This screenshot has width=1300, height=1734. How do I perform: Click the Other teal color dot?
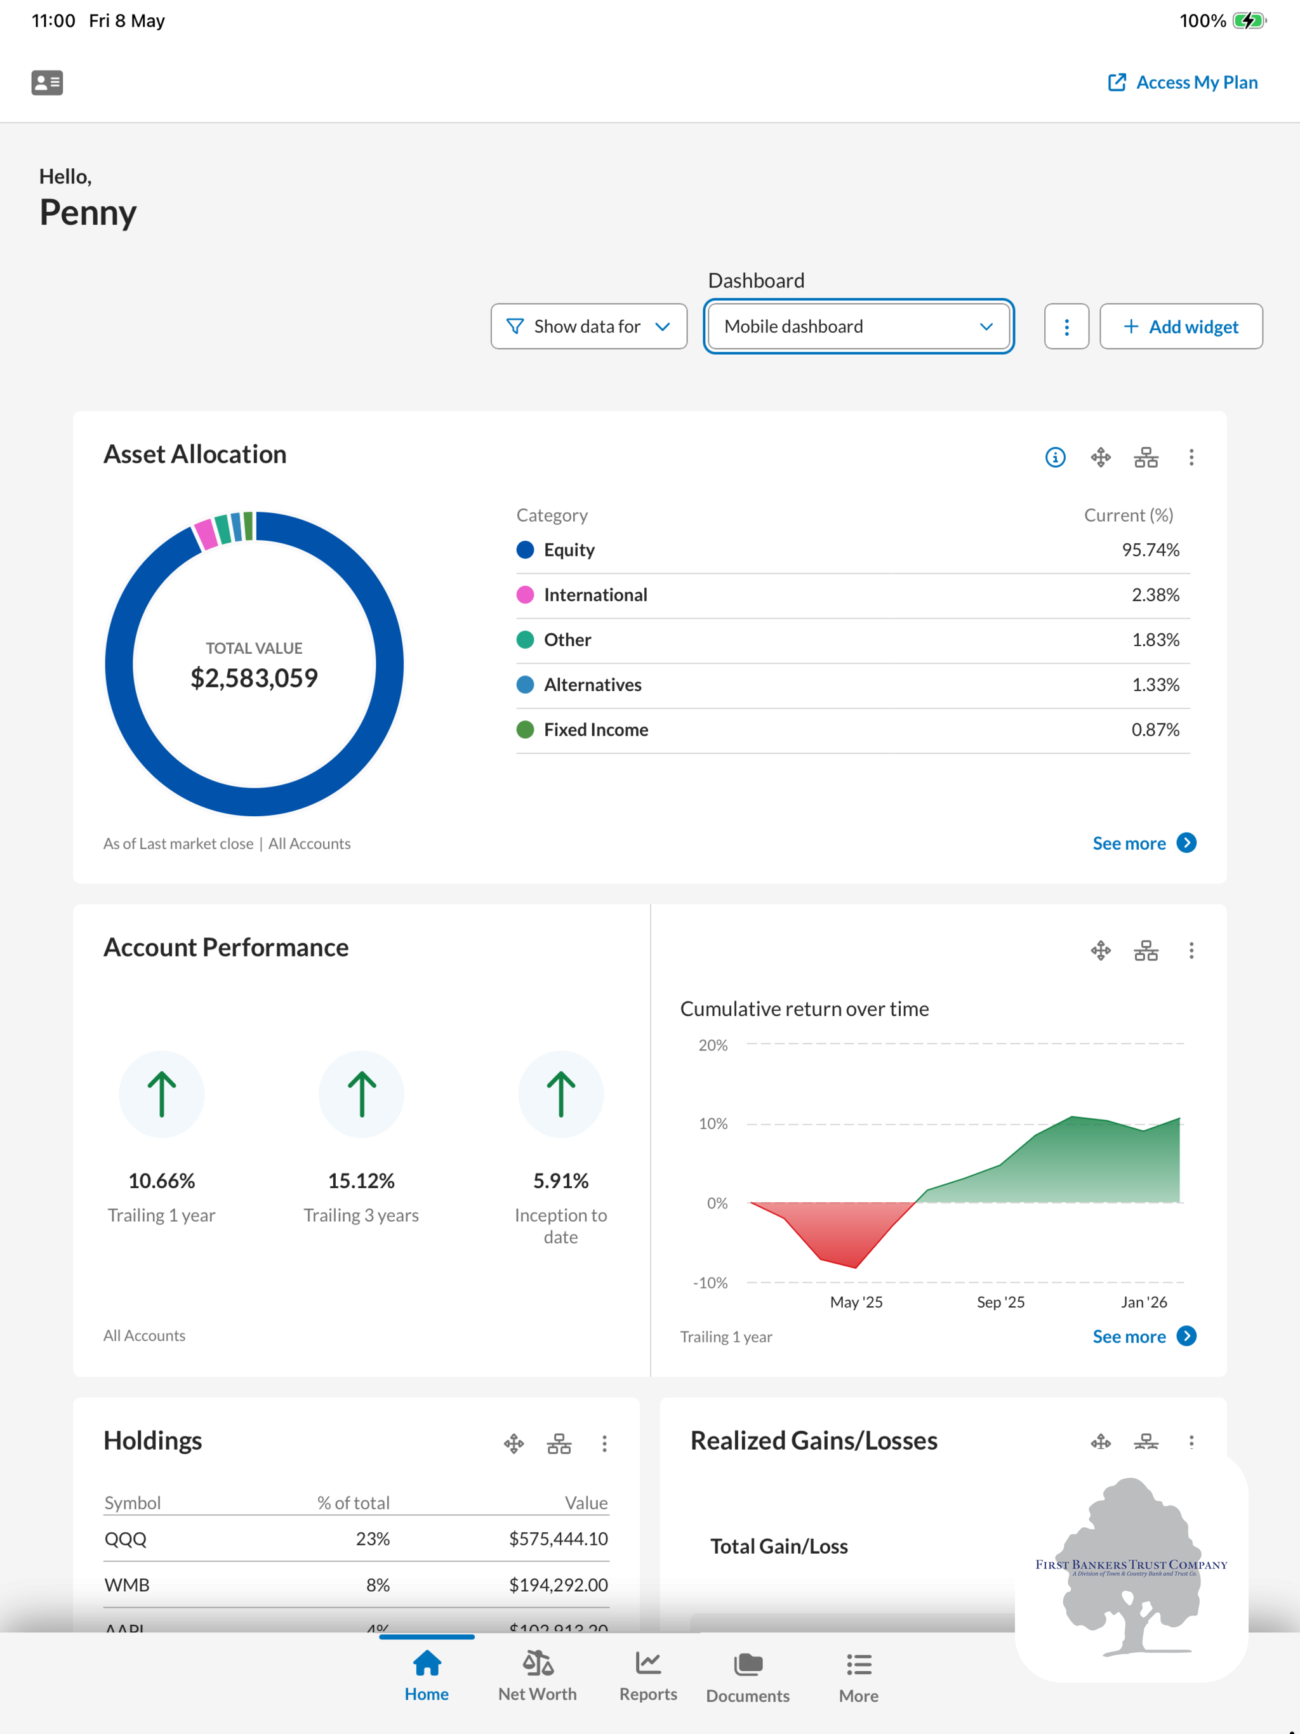[x=526, y=640]
